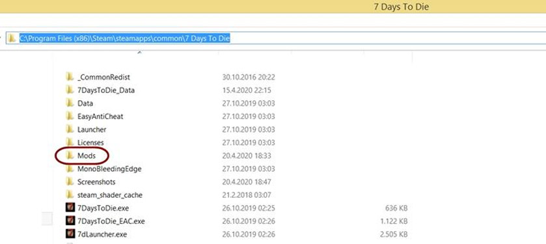Click the Screenshots folder icon
Screen dimensions: 546x244
pyautogui.click(x=70, y=182)
